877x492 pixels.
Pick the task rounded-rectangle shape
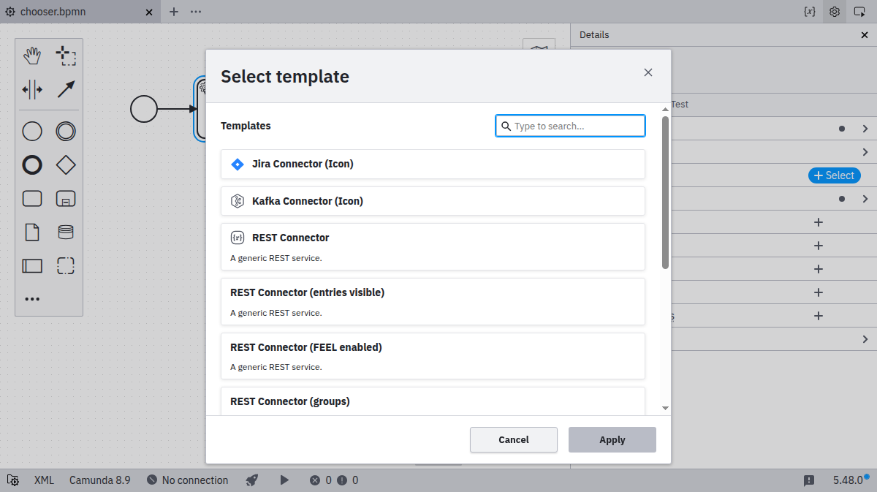[32, 199]
